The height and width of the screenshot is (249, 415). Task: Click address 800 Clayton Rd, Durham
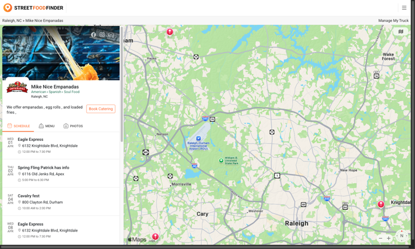click(42, 202)
